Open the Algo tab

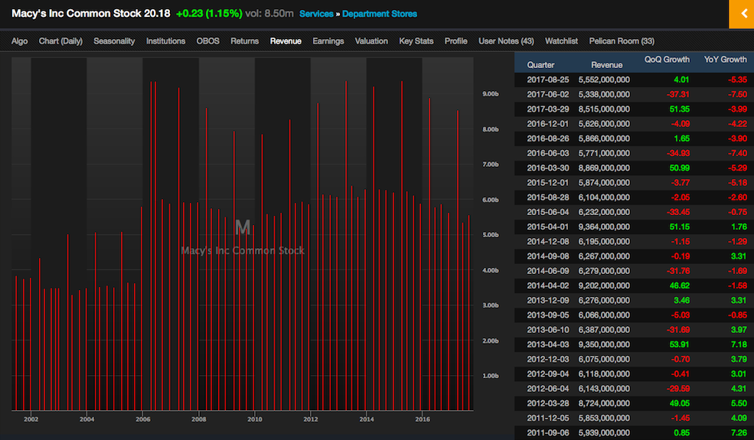(19, 41)
